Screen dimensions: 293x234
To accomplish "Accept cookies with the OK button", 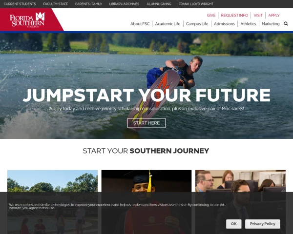I will click(x=233, y=224).
